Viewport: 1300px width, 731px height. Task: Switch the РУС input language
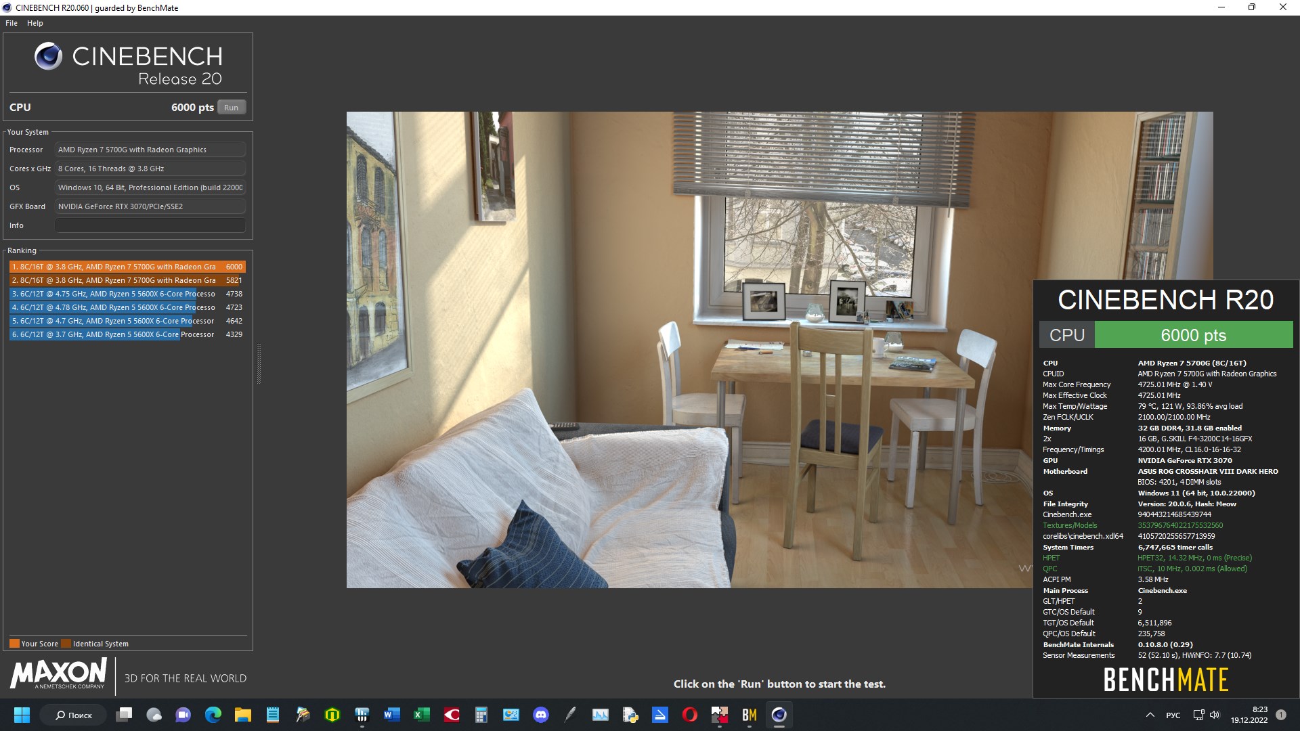(1173, 715)
